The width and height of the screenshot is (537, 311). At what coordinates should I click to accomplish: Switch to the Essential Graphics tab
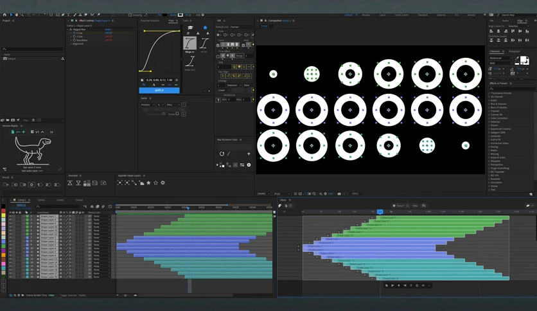pyautogui.click(x=150, y=21)
